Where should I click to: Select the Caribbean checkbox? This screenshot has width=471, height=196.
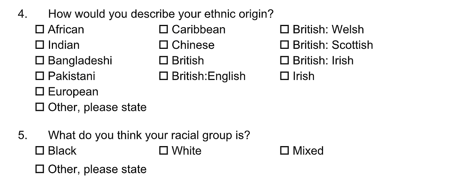click(x=163, y=29)
